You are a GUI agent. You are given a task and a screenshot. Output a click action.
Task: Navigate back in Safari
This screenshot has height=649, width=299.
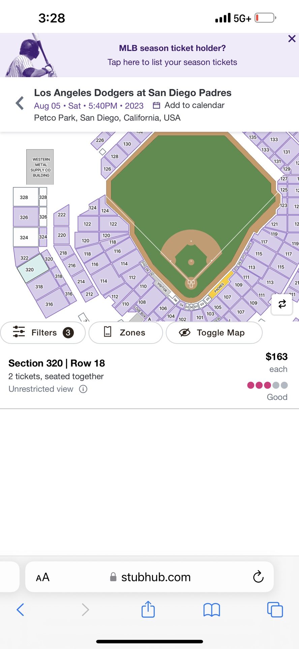coord(20,610)
